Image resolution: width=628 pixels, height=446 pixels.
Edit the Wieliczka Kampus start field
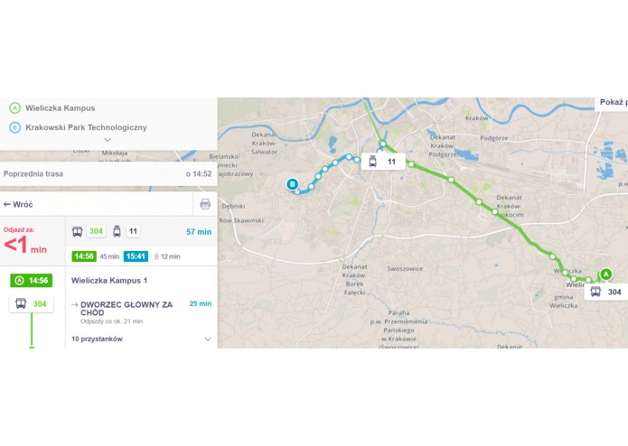click(61, 108)
